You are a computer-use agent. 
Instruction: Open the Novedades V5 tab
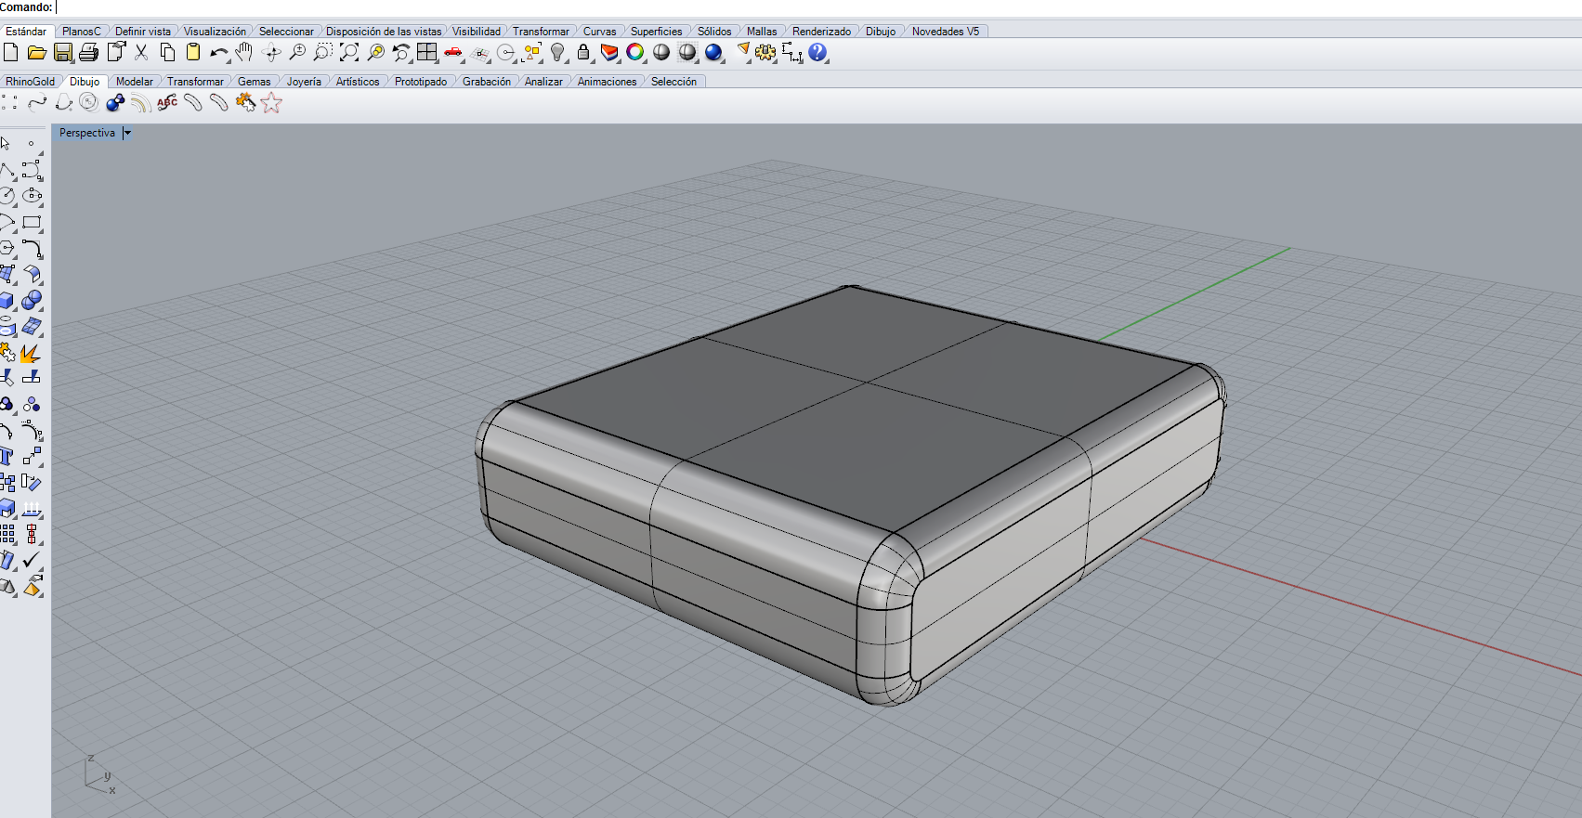click(946, 32)
